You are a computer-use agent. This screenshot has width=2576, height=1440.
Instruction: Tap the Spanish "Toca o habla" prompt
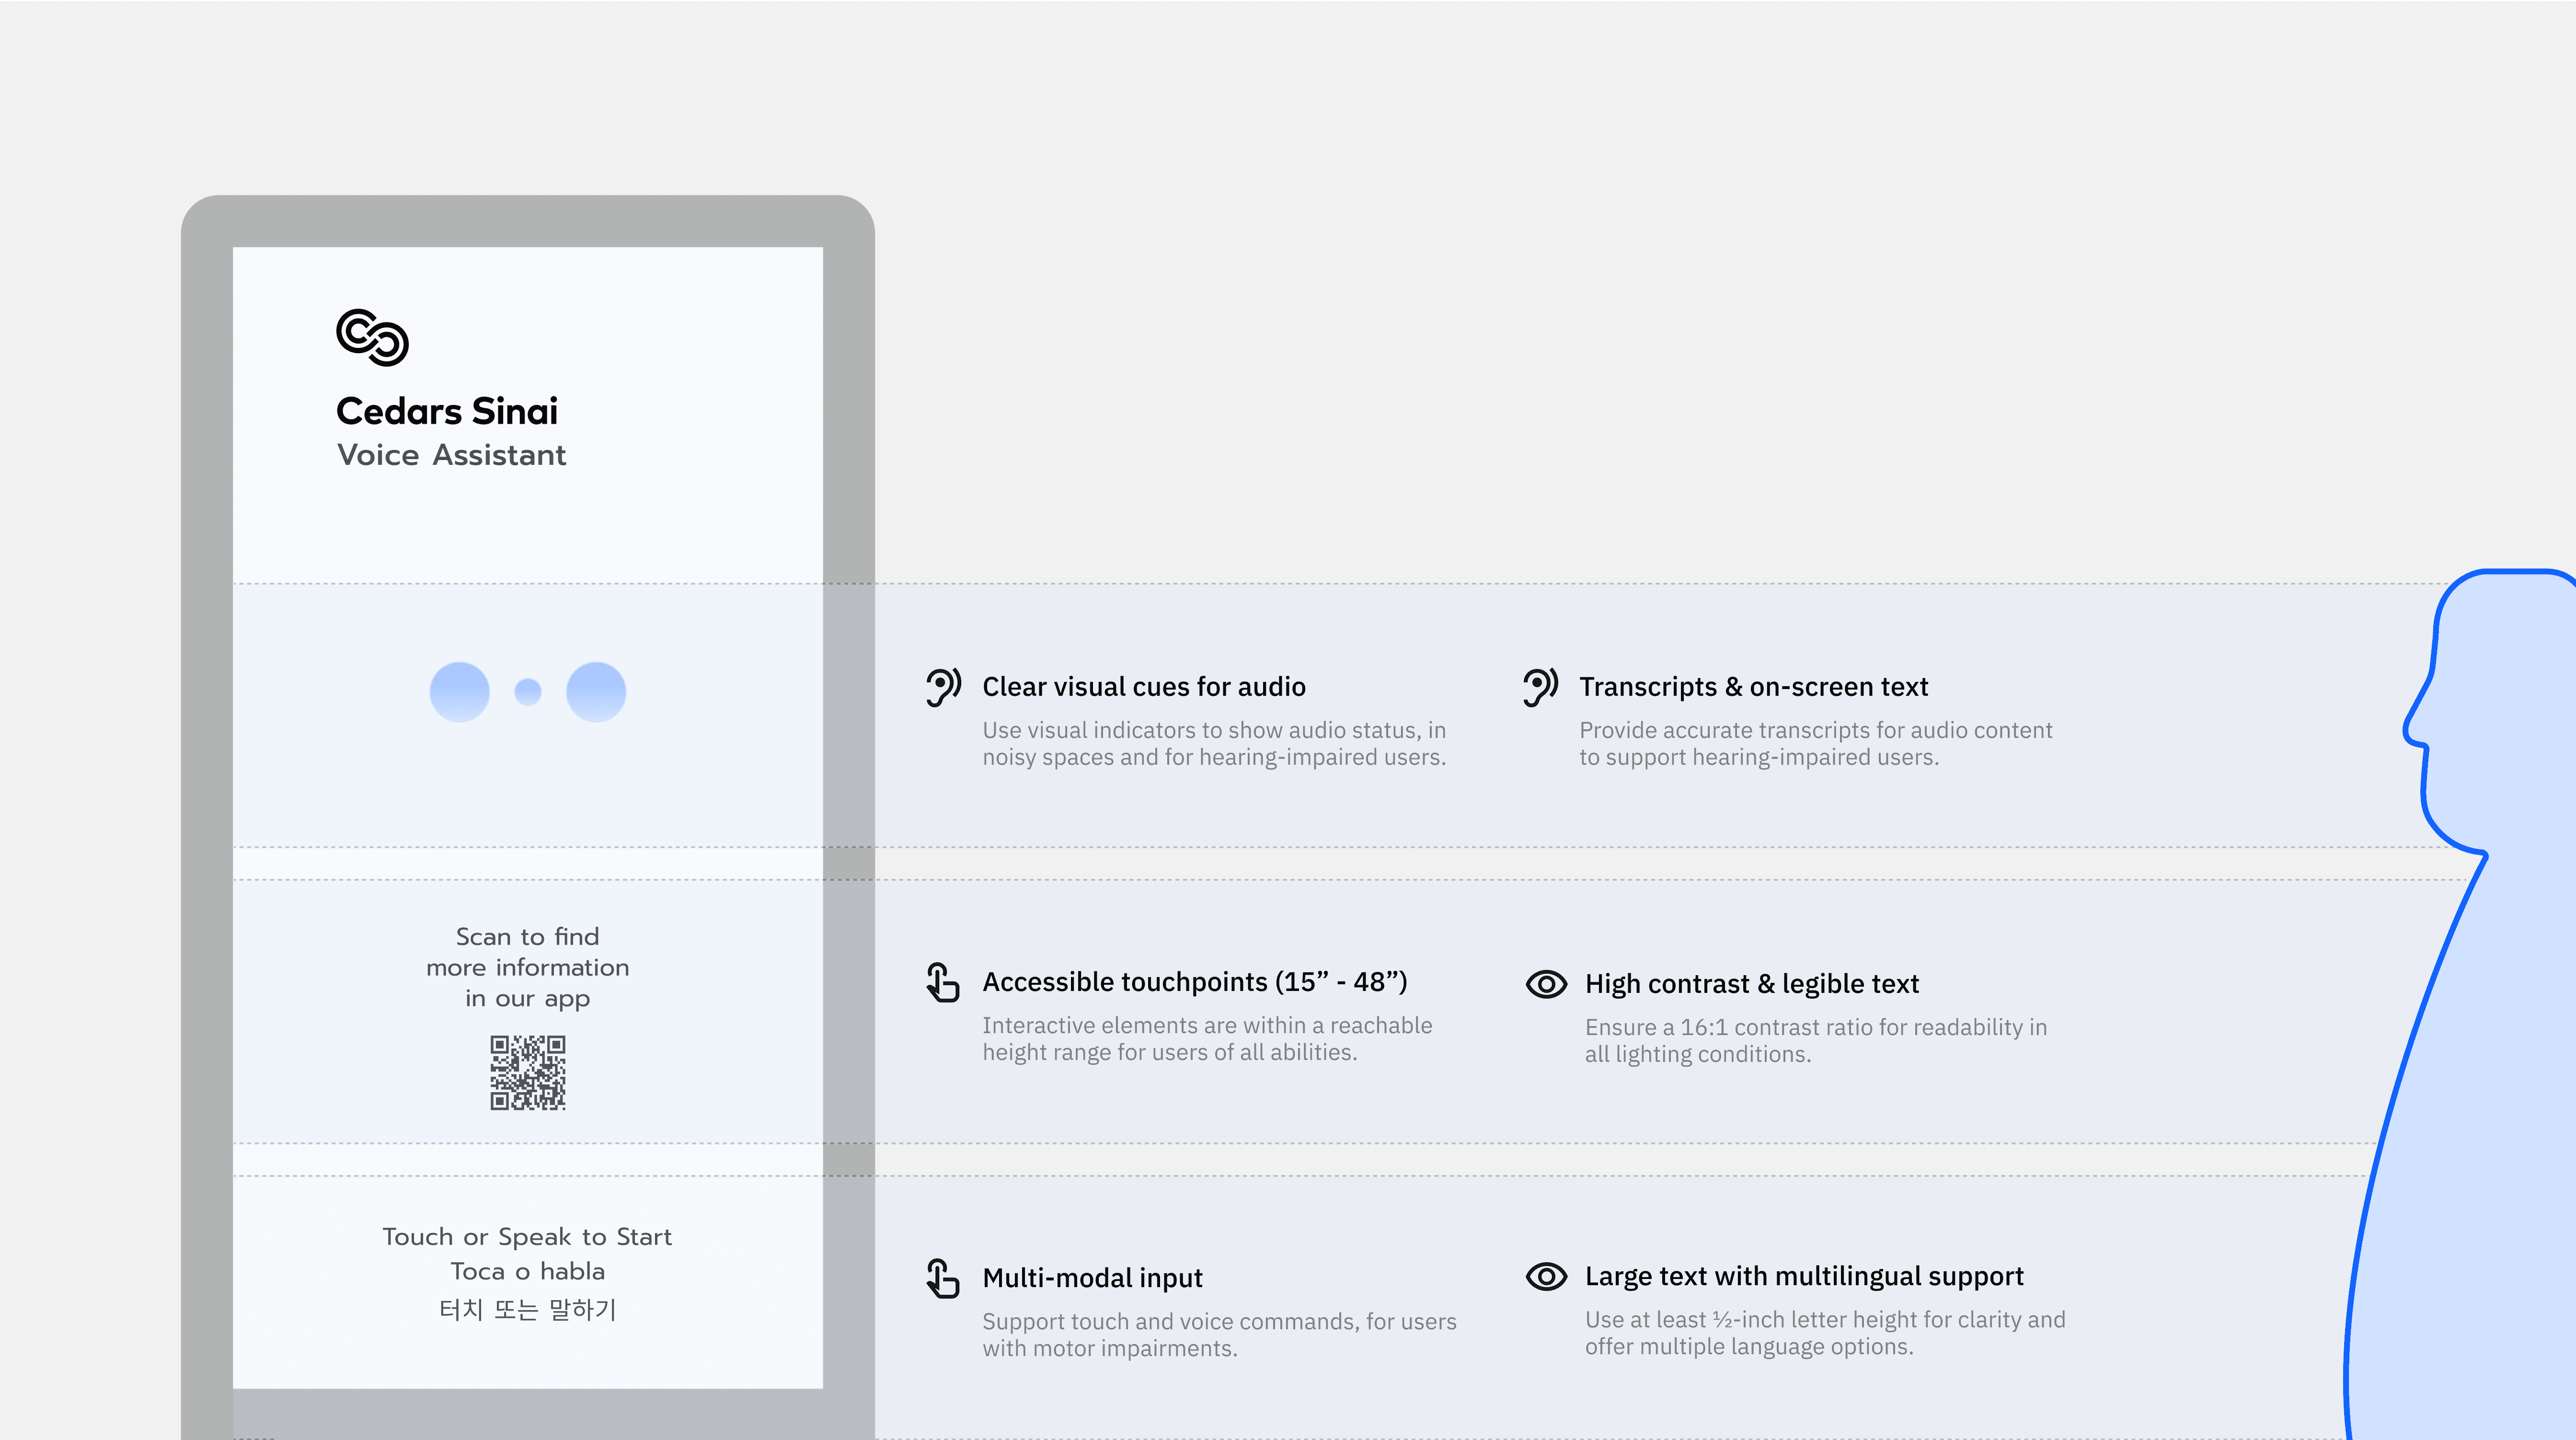527,1271
